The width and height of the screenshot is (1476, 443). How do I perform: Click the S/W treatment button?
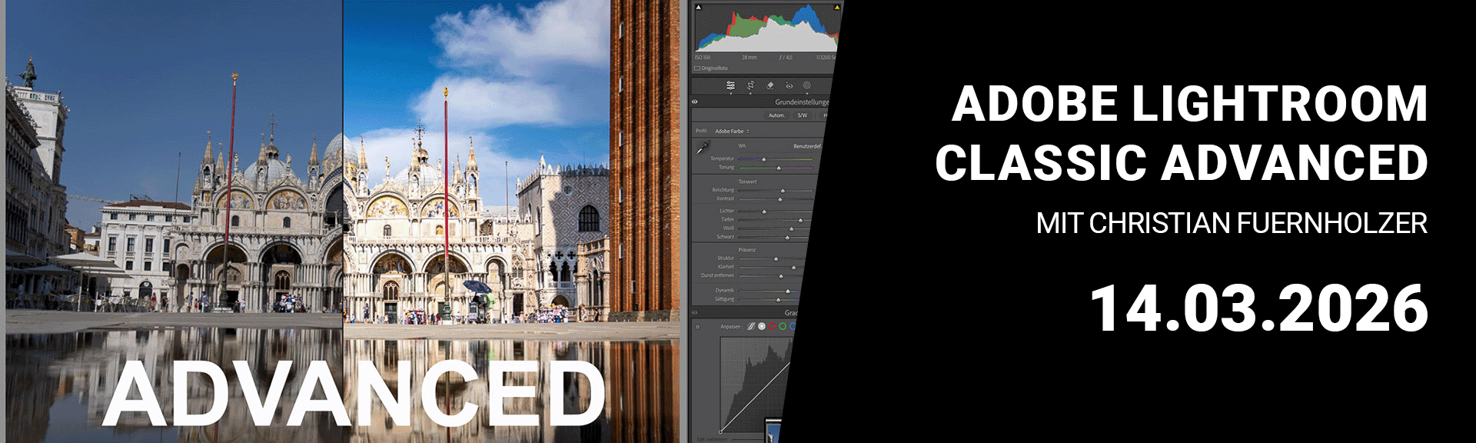tap(802, 116)
